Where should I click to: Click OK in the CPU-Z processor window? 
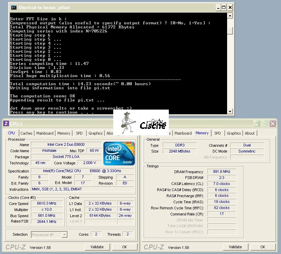pos(124,247)
